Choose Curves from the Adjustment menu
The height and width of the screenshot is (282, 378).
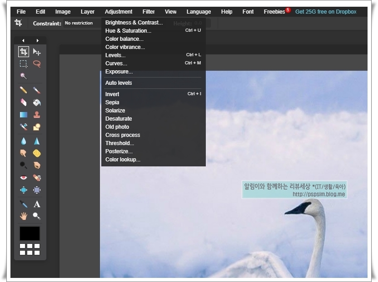[154, 63]
